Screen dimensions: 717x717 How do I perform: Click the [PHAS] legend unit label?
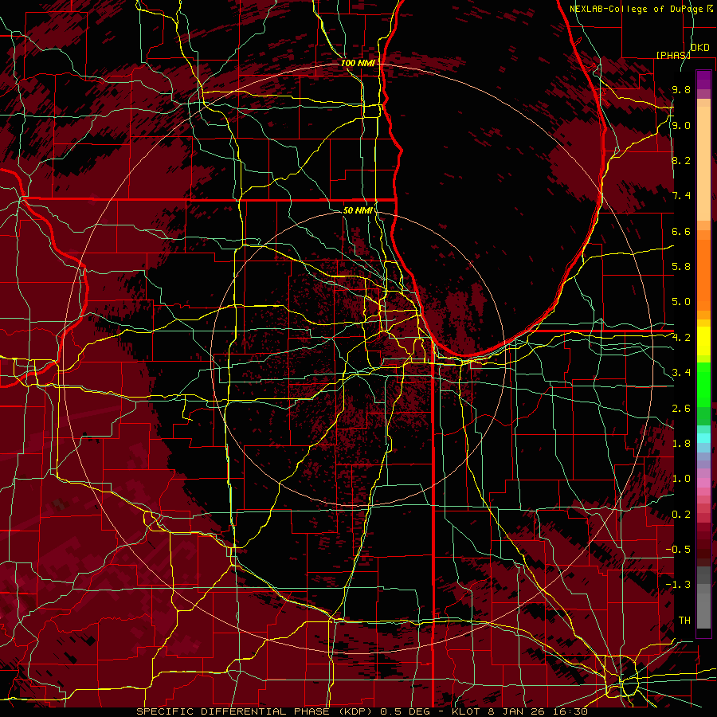tap(673, 55)
